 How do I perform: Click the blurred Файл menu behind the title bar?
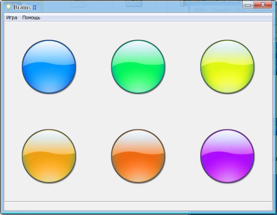[200, 9]
